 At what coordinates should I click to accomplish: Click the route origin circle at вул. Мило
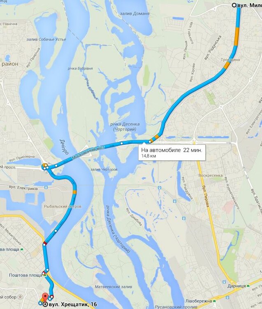point(234,5)
